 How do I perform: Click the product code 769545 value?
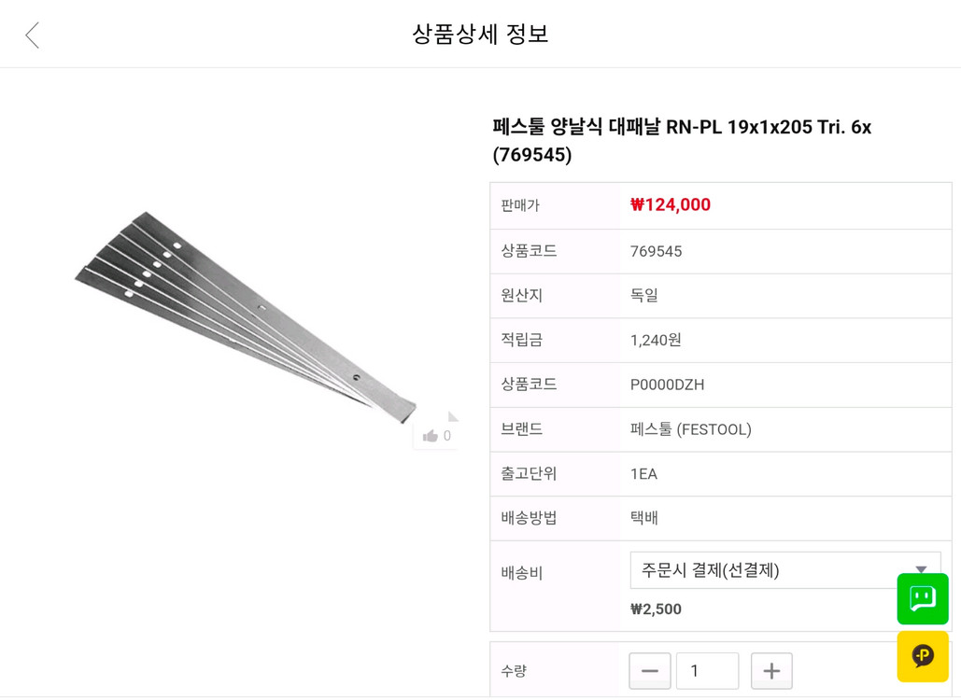point(656,250)
